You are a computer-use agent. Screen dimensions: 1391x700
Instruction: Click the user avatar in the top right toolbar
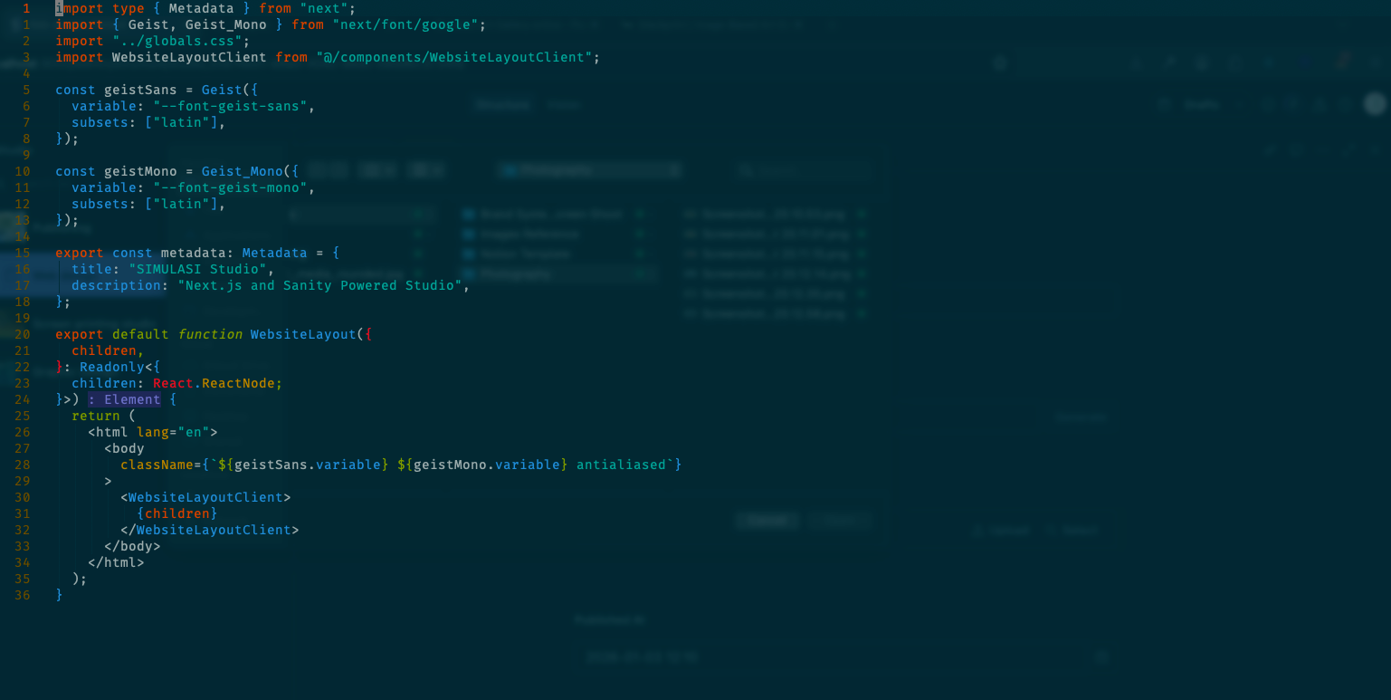[x=1374, y=104]
